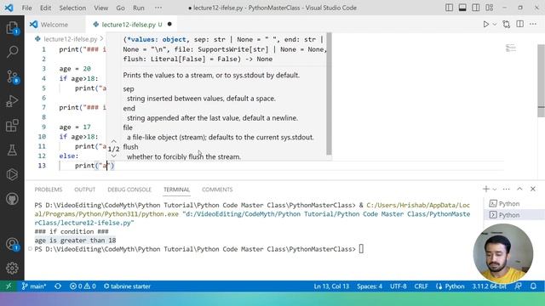Screen dimensions: 545x306
Task: Show more menu bar items
Action: tap(158, 8)
